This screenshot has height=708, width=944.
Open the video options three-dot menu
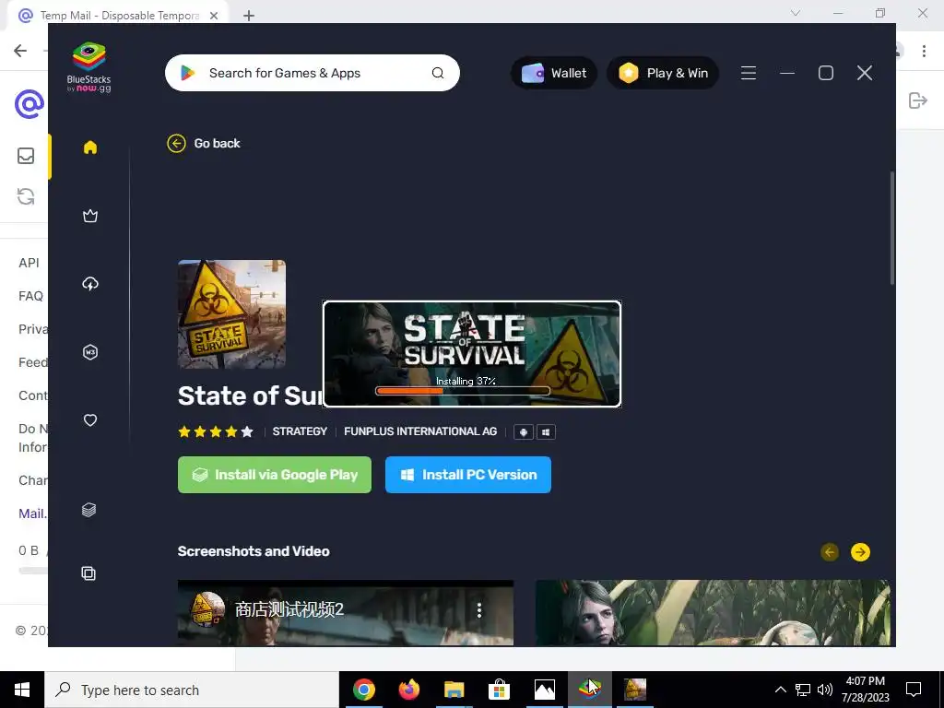479,610
